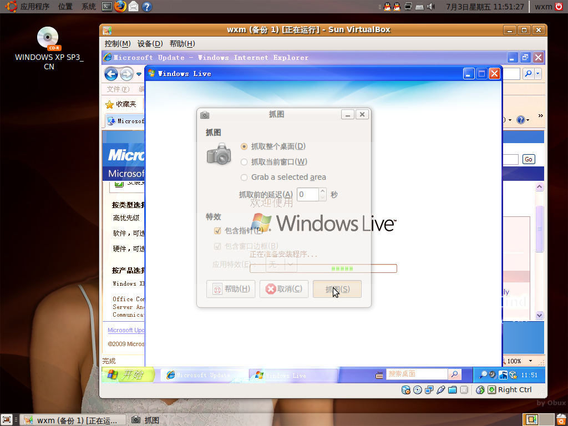568x426 pixels.
Task: Open VirtualBox 控制(M) menu
Action: coord(118,44)
